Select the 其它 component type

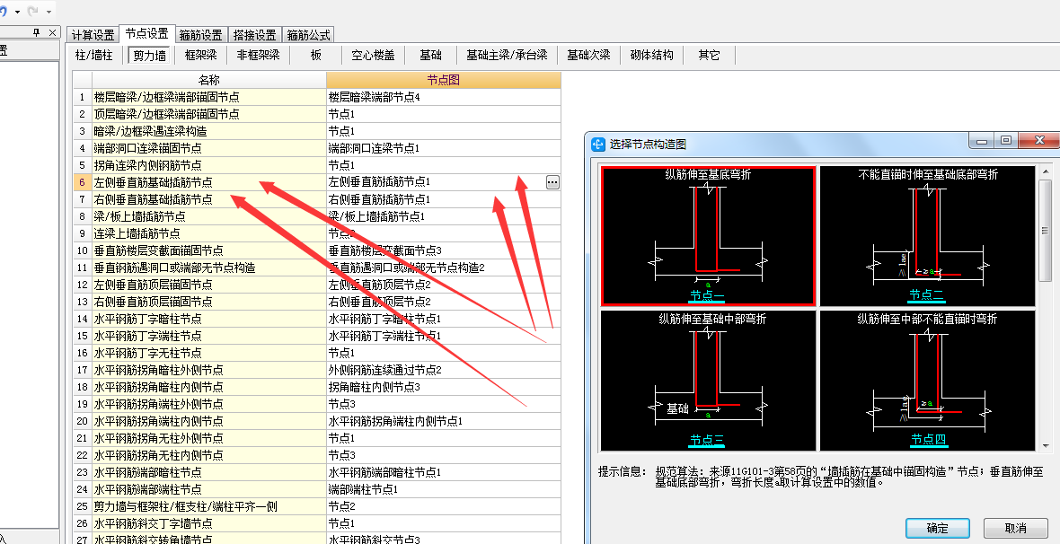pyautogui.click(x=709, y=56)
